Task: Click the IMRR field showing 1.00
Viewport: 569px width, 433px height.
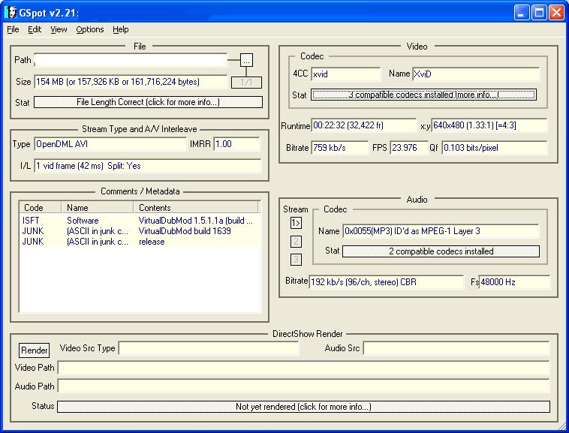Action: coord(237,144)
